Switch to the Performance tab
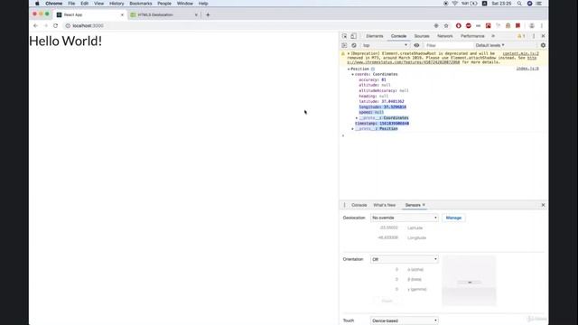Image resolution: width=578 pixels, height=325 pixels. (x=472, y=36)
